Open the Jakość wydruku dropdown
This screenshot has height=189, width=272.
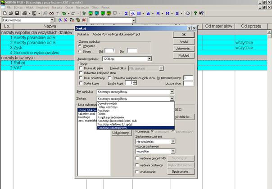pyautogui.click(x=150, y=58)
